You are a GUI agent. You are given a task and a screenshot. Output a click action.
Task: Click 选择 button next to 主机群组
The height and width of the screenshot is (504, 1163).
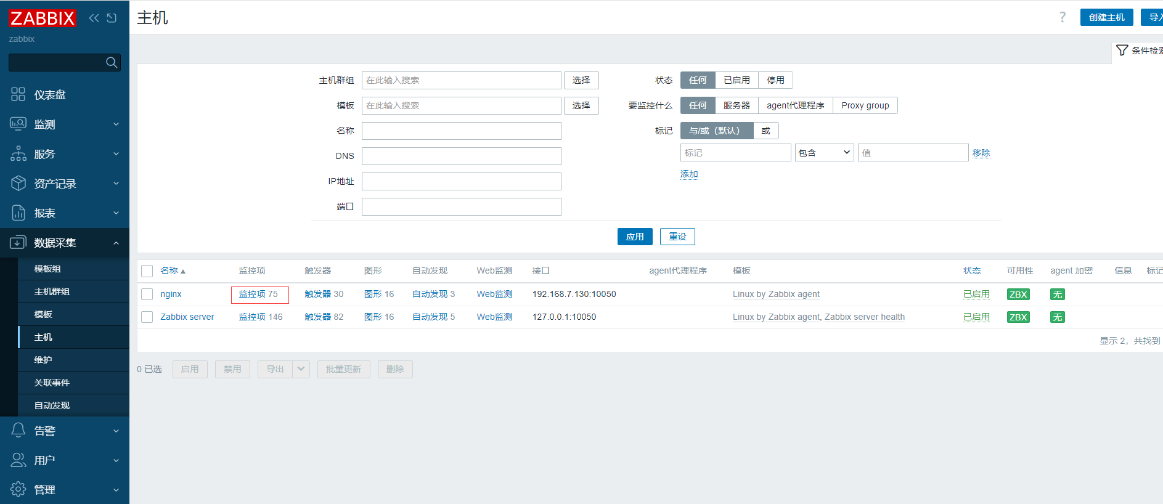pos(581,80)
